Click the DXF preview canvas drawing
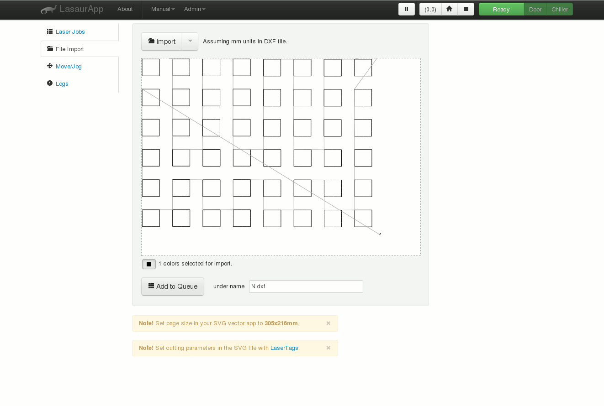 [281, 156]
